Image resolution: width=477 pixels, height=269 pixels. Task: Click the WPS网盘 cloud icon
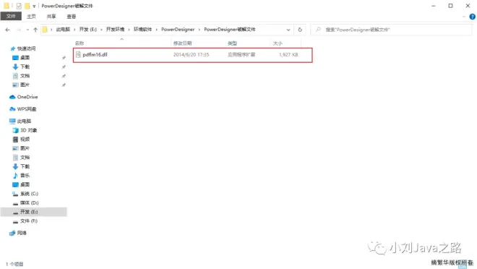pyautogui.click(x=12, y=109)
